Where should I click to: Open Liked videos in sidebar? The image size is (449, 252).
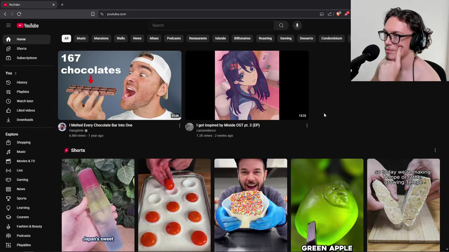tap(27, 110)
